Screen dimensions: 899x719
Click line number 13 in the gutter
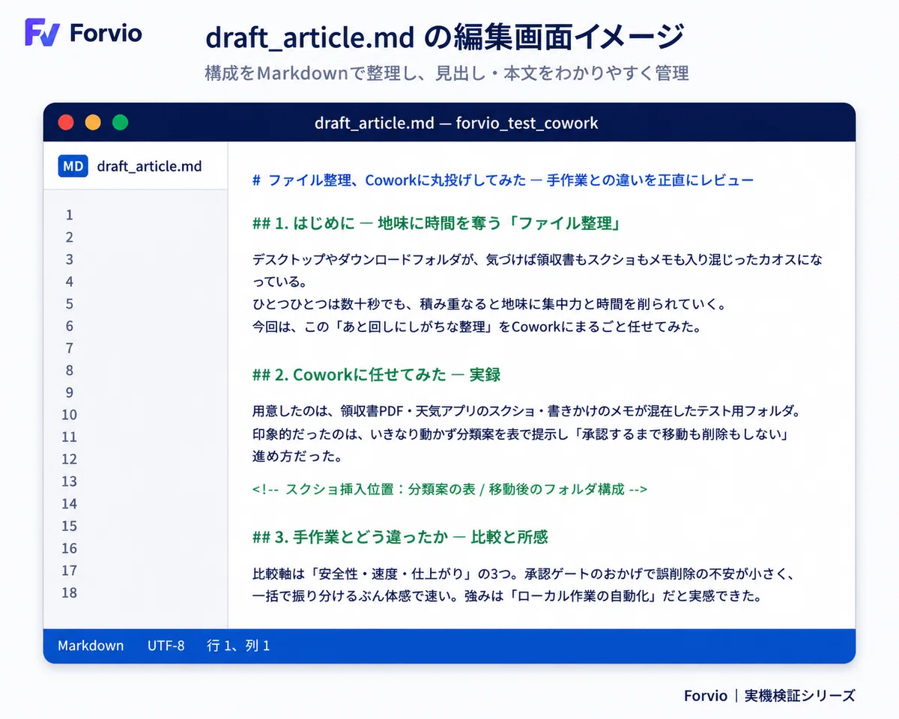70,481
